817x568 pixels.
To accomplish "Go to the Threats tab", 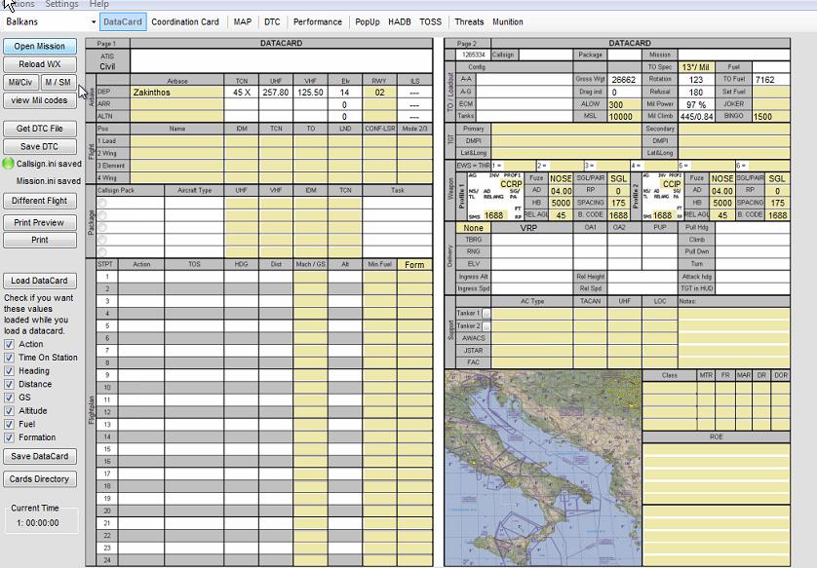I will point(469,21).
